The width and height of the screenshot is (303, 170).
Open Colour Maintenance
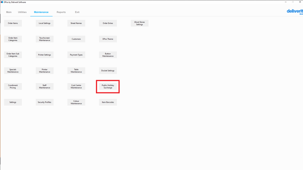pos(76,102)
